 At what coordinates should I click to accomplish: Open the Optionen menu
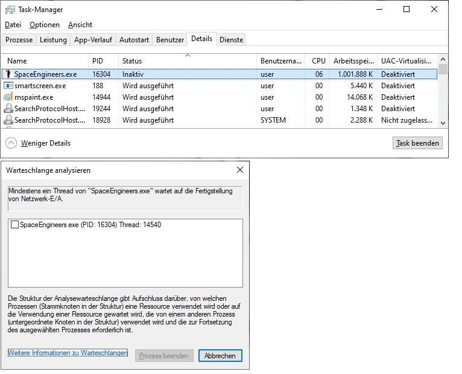(45, 25)
